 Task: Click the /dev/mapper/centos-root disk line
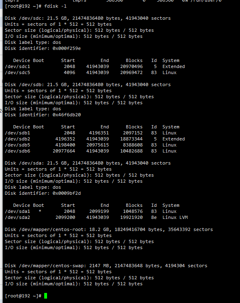point(109,230)
